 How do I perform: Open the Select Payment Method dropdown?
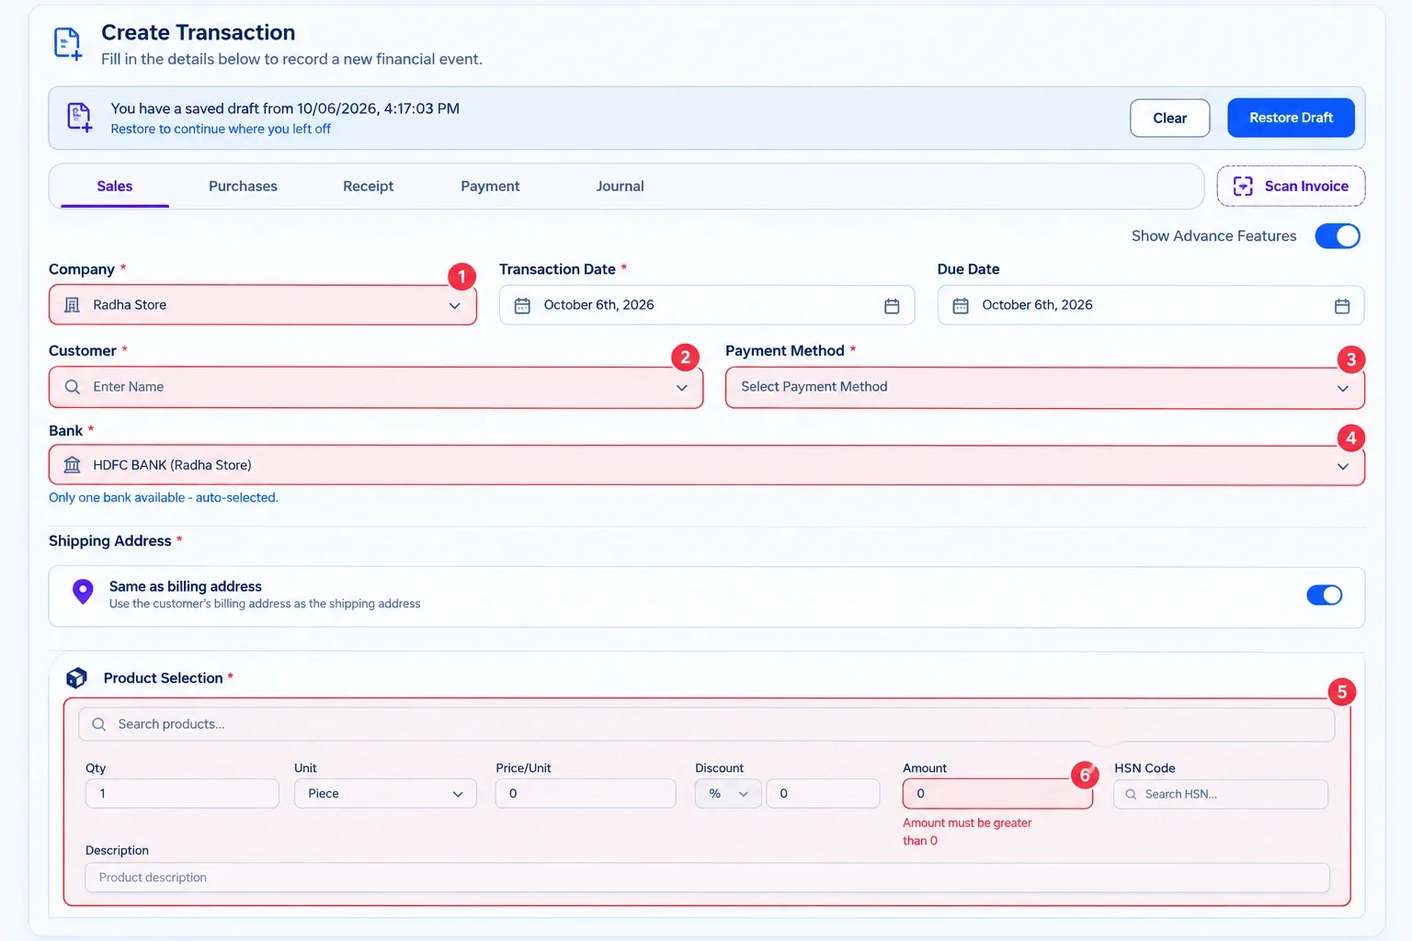pos(1045,388)
